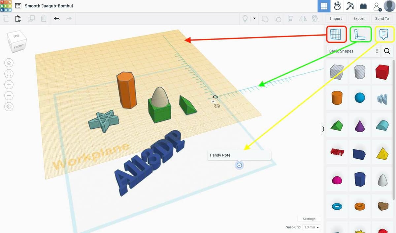Delete selection with the trash icon

44,18
